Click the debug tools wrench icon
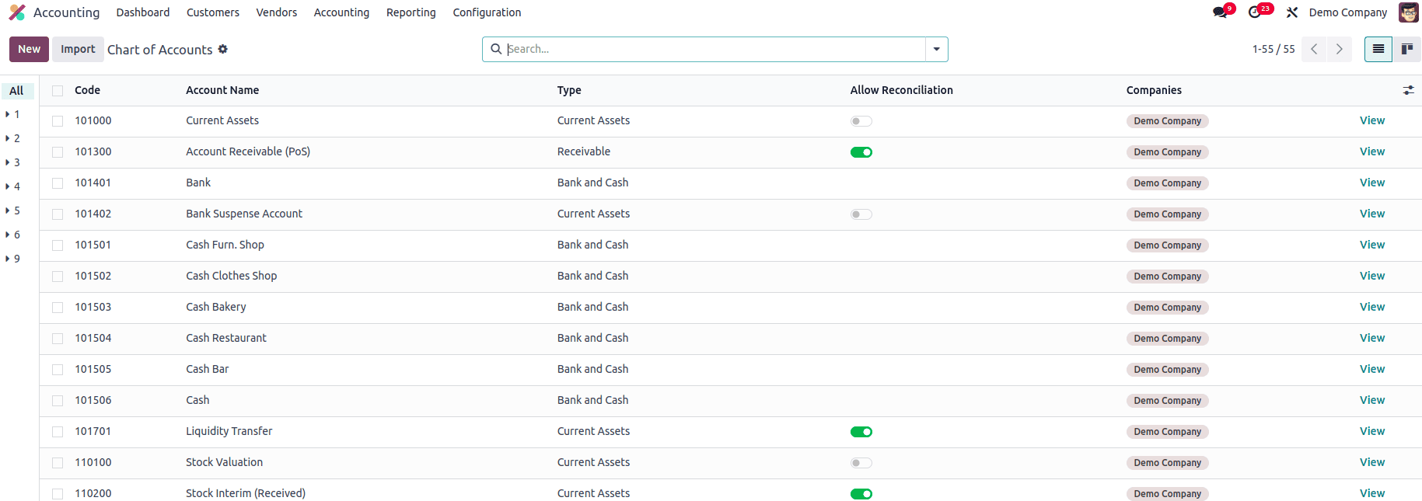Viewport: 1422px width, 501px height. [x=1292, y=12]
